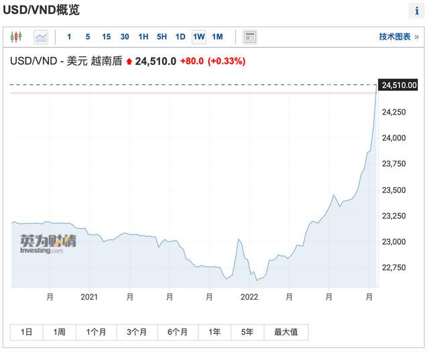Select the area line chart icon
This screenshot has height=352, width=429.
click(x=41, y=37)
